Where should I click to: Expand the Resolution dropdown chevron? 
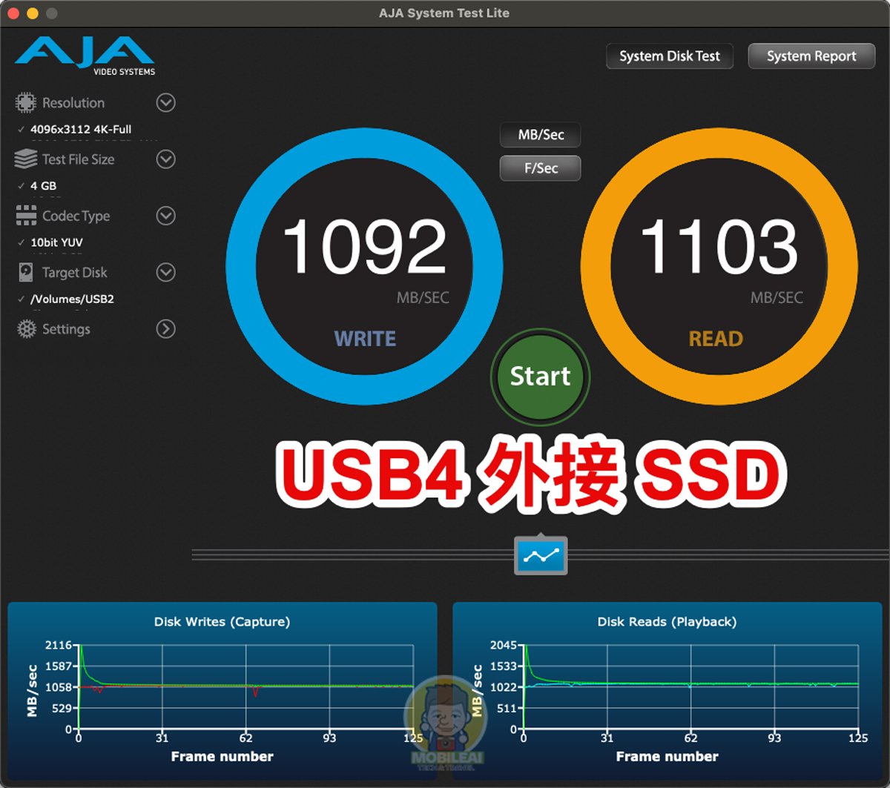point(166,102)
